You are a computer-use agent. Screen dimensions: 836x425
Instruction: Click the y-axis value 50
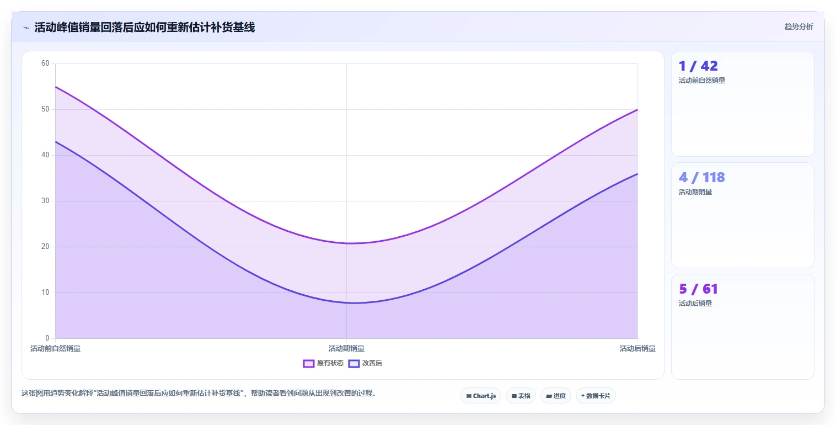(x=45, y=109)
